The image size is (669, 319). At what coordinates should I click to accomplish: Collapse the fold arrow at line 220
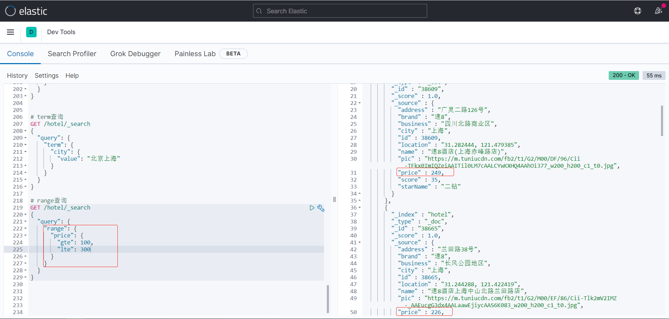click(x=25, y=215)
